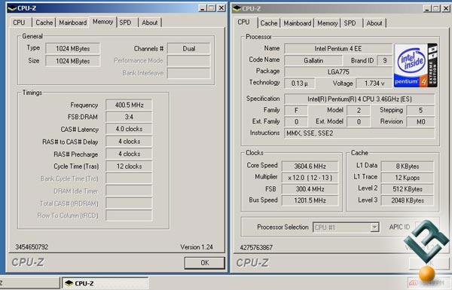Click Channels # value Dual
452x290 pixels.
189,49
